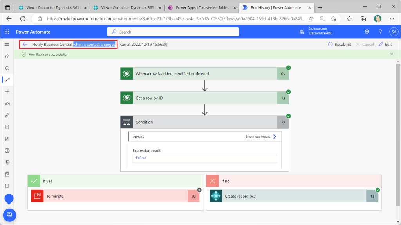Click the Environments icon in header
Screen dimensions: 401x225
302,32
